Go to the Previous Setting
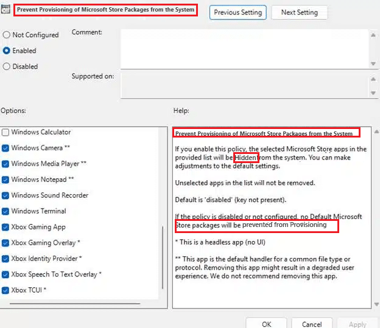Screen dimensions: 380x328 tap(238, 12)
